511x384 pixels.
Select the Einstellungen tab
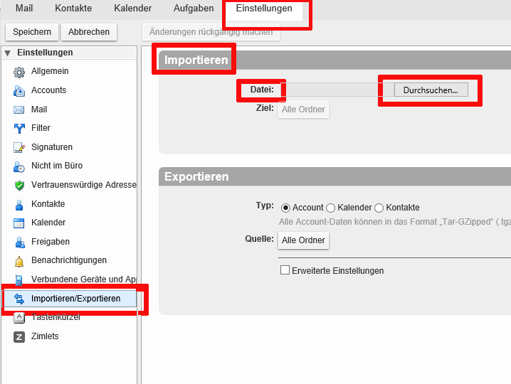tap(264, 9)
